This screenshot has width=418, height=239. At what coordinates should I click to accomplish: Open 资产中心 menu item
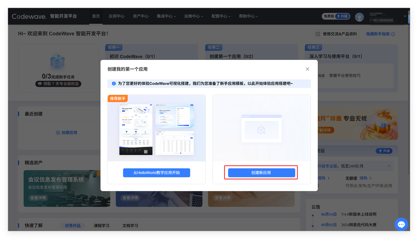141,16
